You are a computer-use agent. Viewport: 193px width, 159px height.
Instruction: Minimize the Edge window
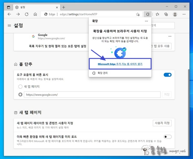(167, 7)
